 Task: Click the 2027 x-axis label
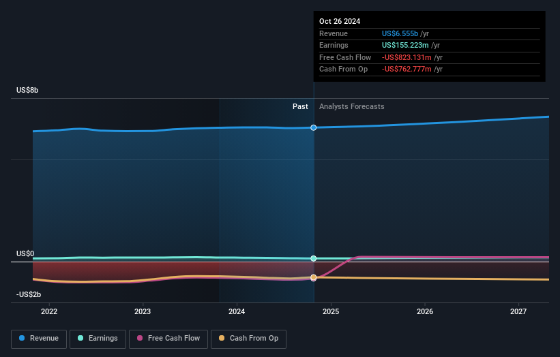pyautogui.click(x=518, y=311)
